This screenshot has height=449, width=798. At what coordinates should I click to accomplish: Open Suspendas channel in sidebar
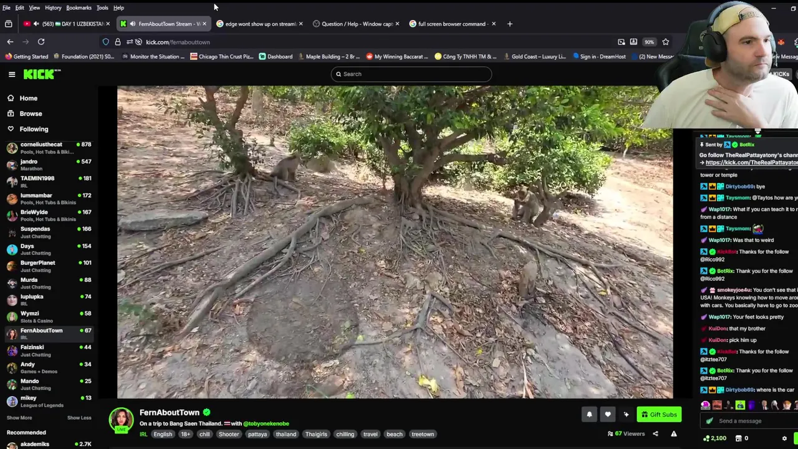coord(49,233)
